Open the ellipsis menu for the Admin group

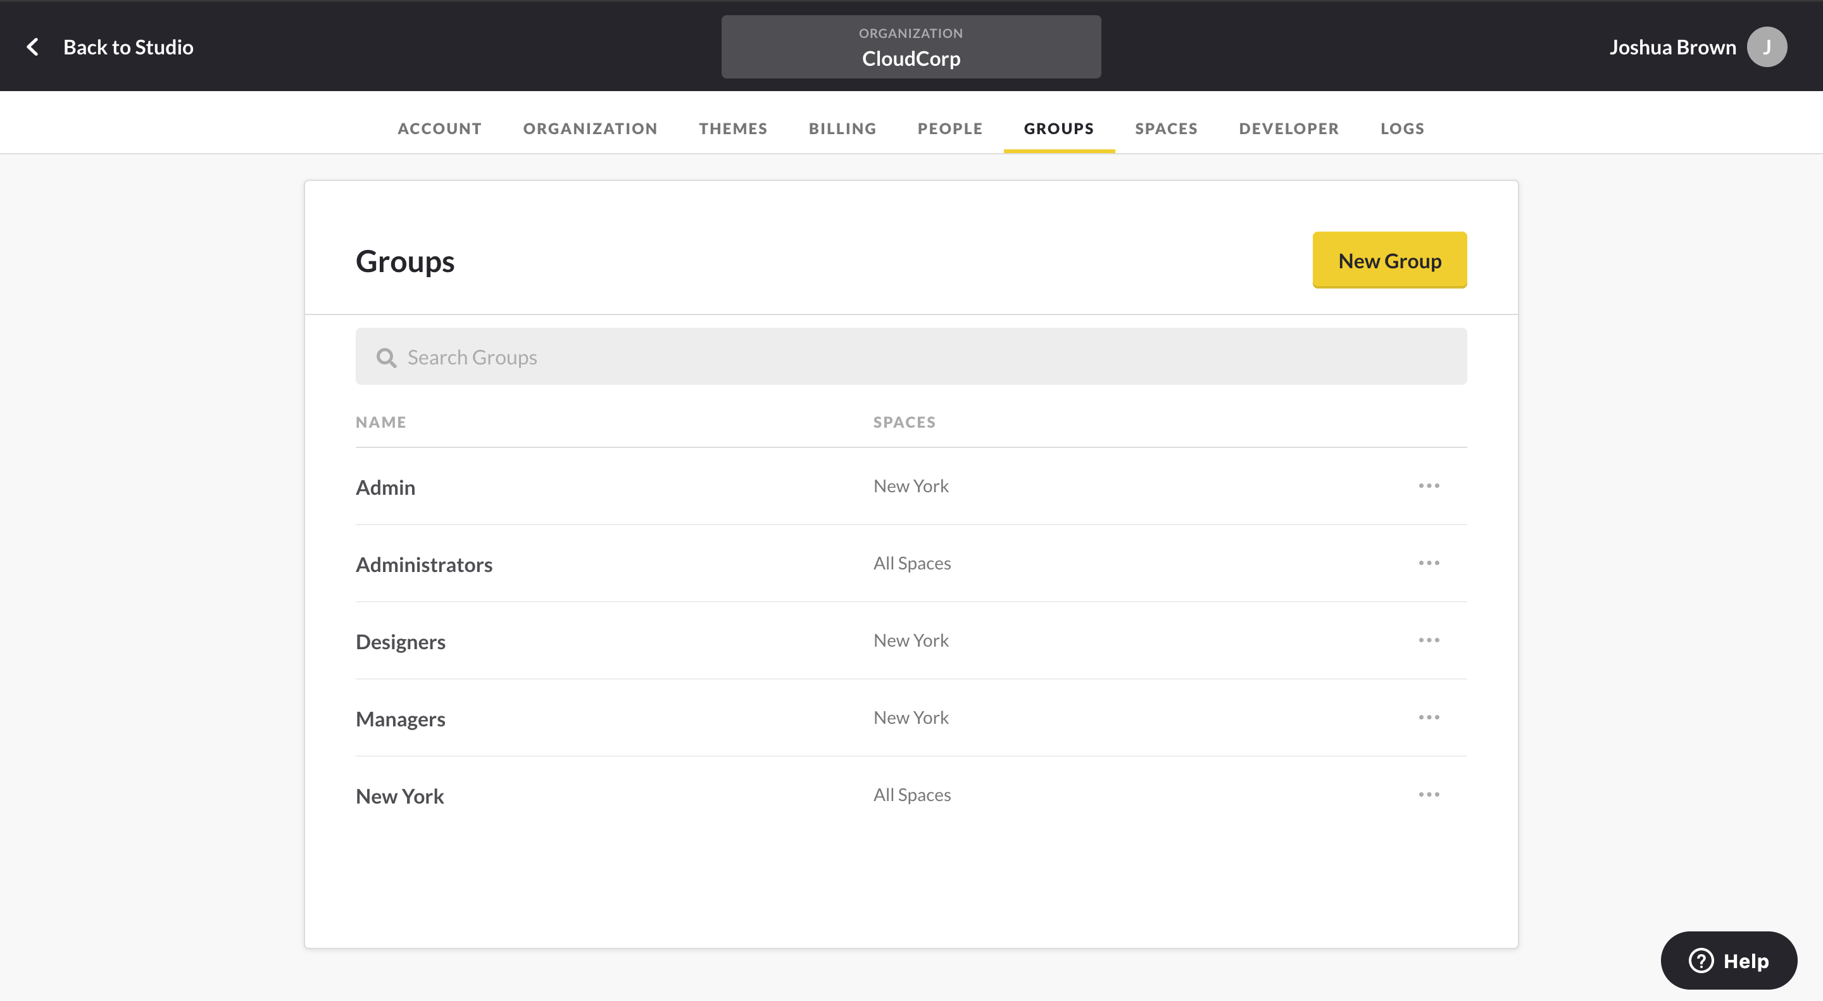(1429, 485)
